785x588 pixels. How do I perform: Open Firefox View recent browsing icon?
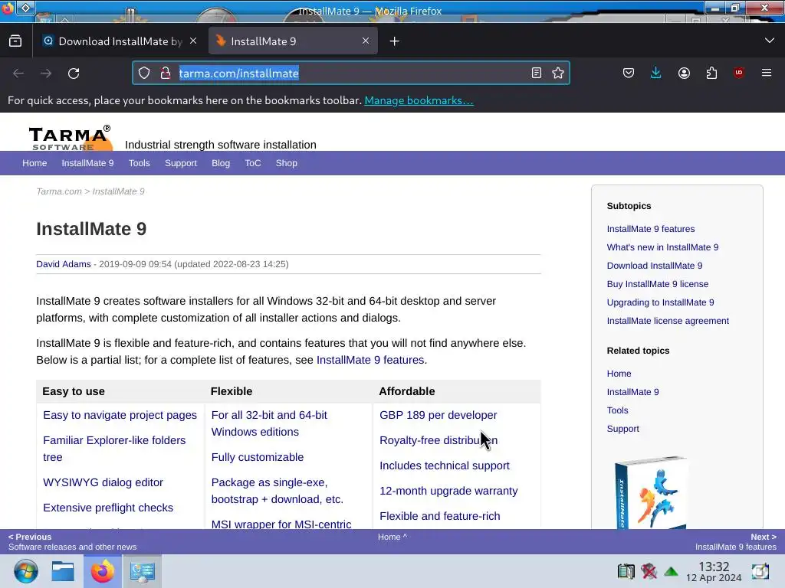pyautogui.click(x=15, y=41)
